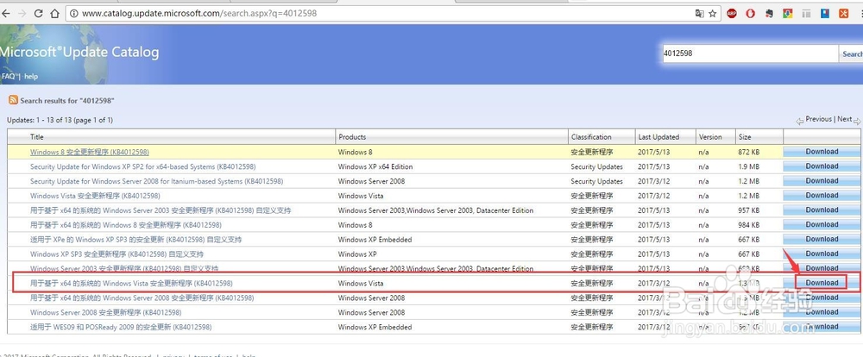Image resolution: width=863 pixels, height=357 pixels.
Task: Open the orange wrench tools extension
Action: 844,13
